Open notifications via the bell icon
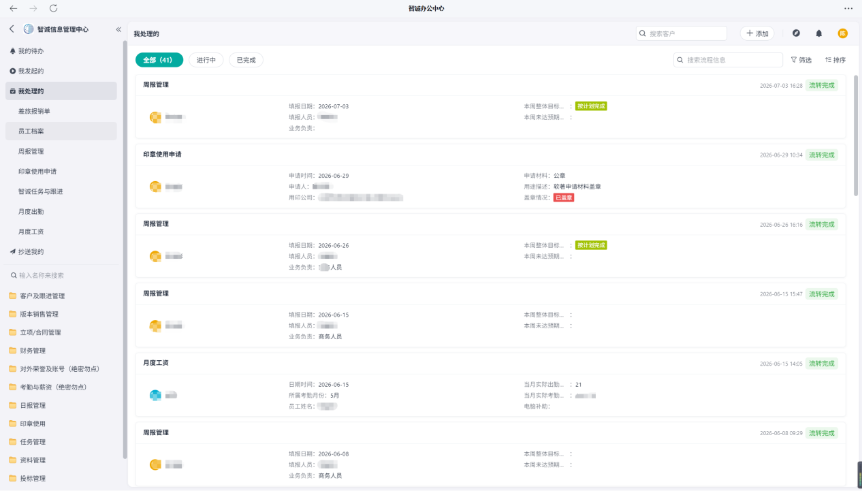This screenshot has height=491, width=862. pos(819,33)
